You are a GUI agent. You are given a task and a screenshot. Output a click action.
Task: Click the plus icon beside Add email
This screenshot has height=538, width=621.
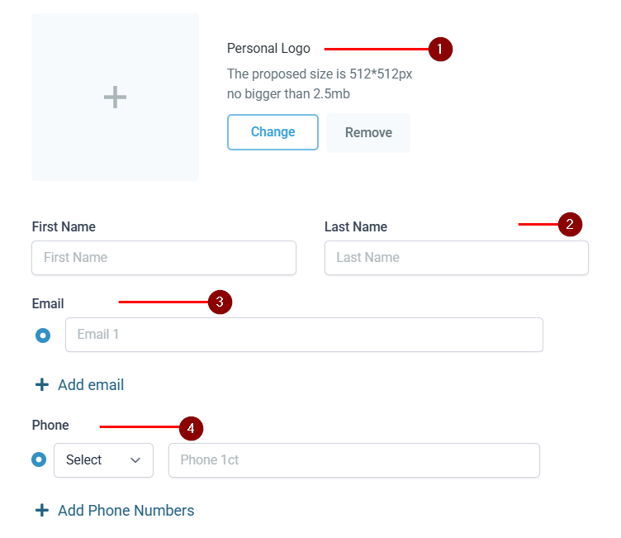click(41, 385)
